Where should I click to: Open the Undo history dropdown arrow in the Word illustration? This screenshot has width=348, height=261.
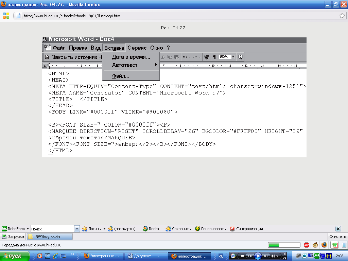tap(190, 57)
